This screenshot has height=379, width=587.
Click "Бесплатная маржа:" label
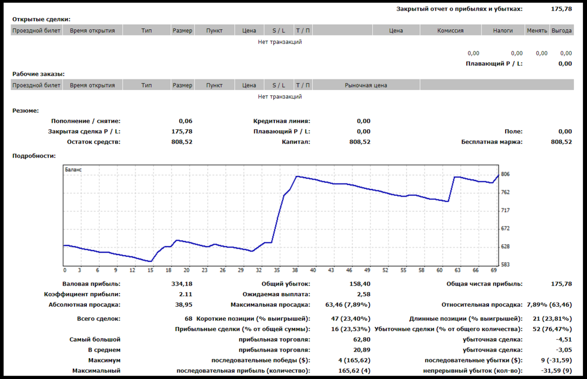tap(492, 142)
